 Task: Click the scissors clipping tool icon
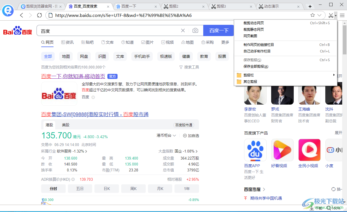pyautogui.click(x=331, y=15)
